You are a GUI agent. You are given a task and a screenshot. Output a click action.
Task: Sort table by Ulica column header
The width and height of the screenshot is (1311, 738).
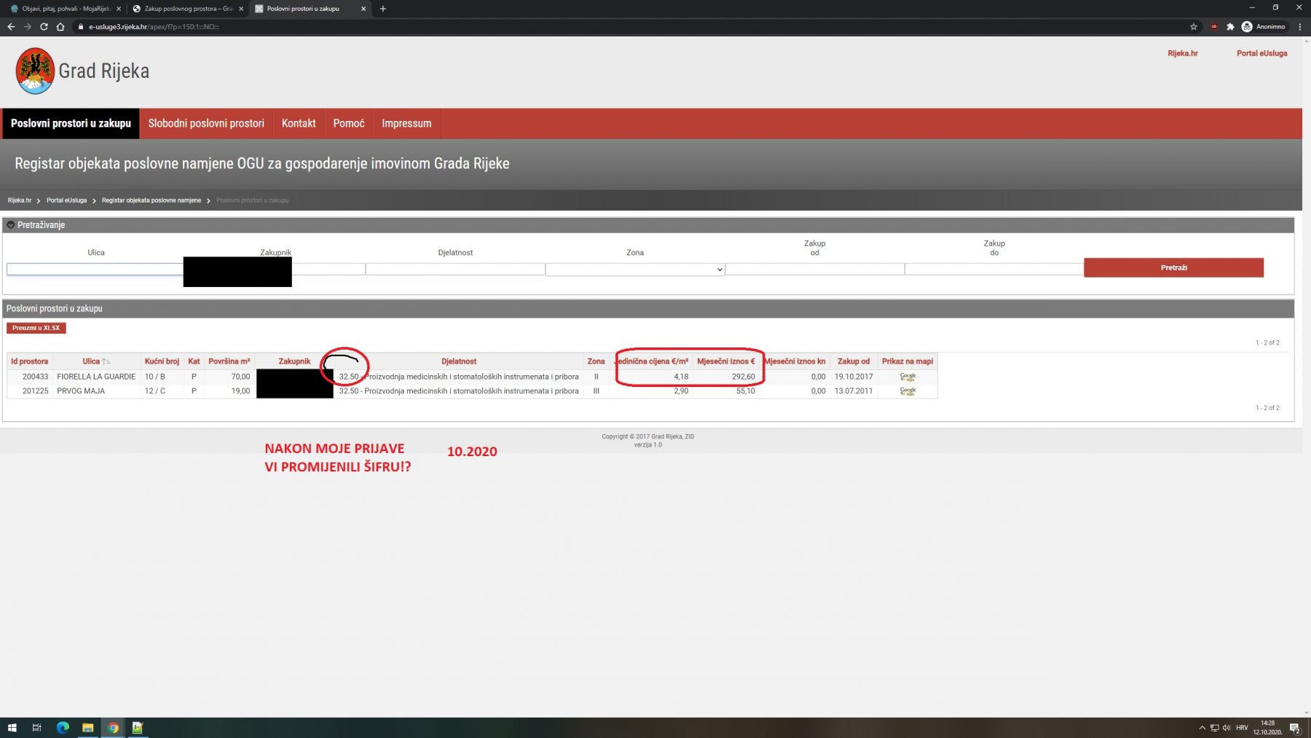pyautogui.click(x=92, y=361)
